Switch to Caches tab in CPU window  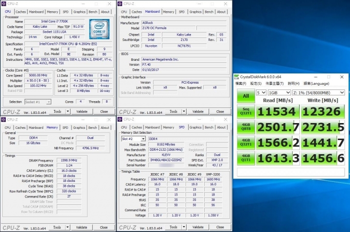pos(20,12)
